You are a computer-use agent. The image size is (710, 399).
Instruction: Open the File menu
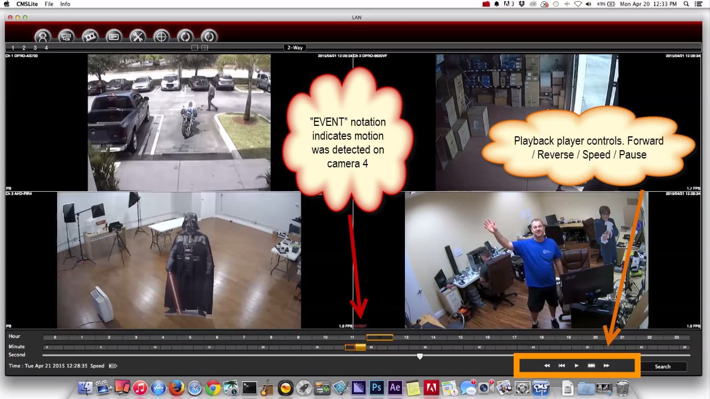(49, 4)
